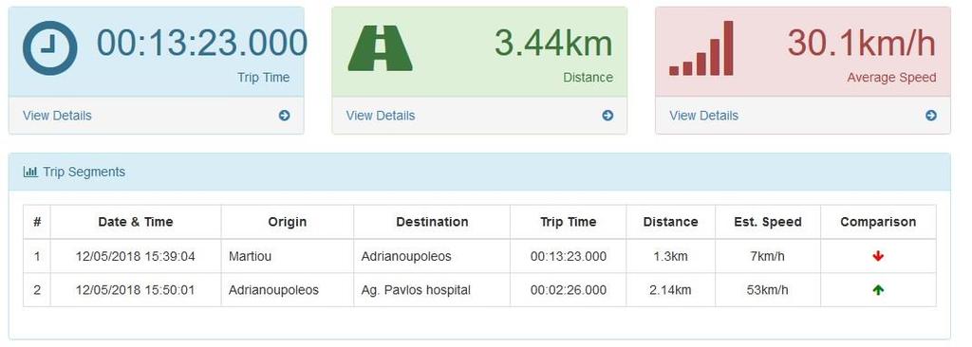Click the clock icon in Trip Time card
The height and width of the screenshot is (347, 972).
coord(50,48)
